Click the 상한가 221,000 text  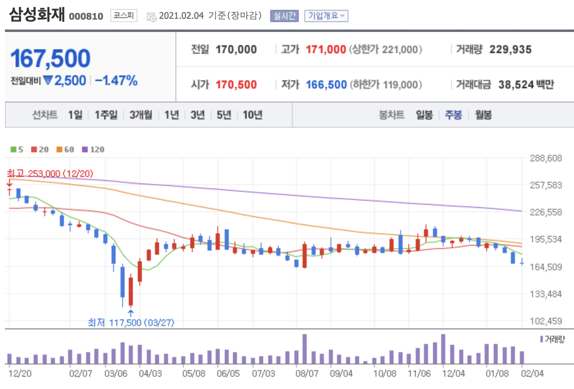tap(385, 50)
